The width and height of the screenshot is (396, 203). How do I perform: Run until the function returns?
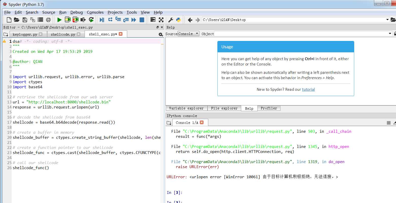click(x=126, y=20)
